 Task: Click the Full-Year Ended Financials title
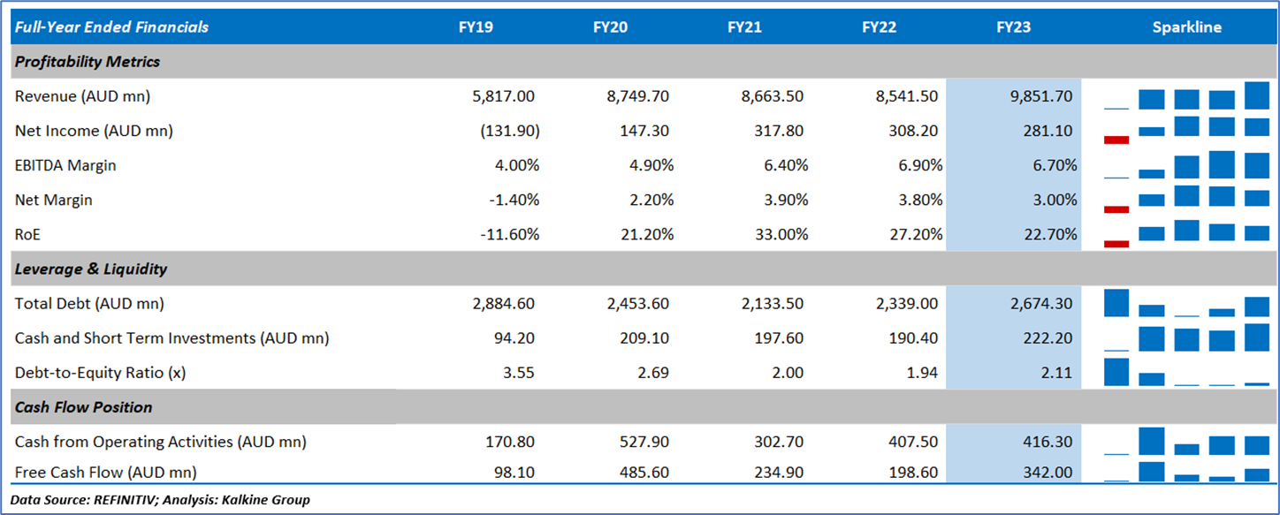point(111,27)
